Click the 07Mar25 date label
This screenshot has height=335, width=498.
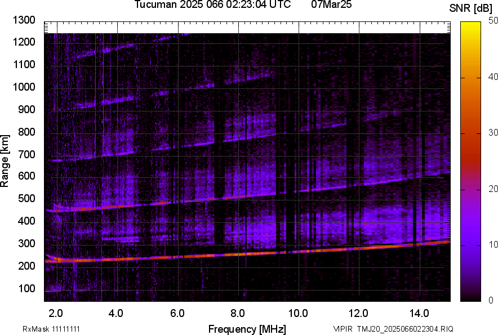[x=331, y=5]
